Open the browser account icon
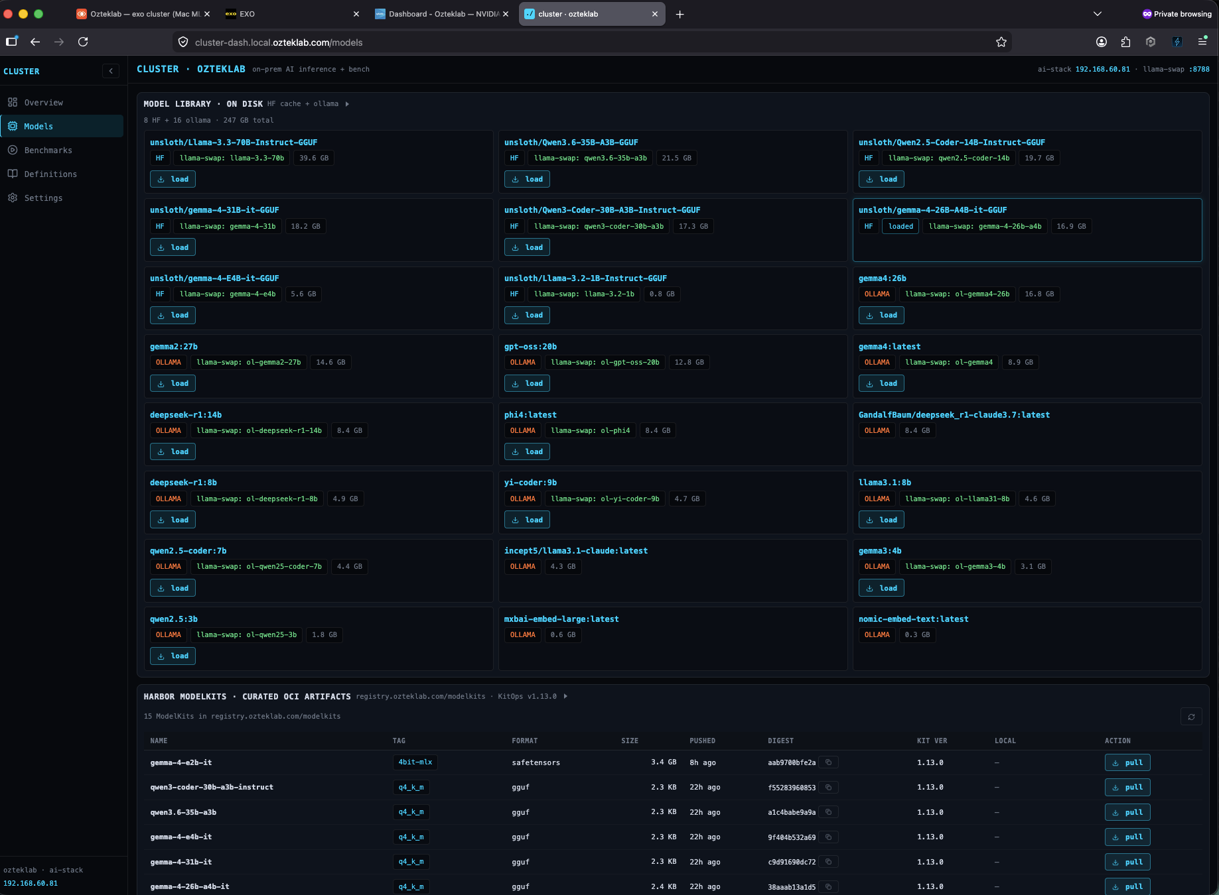The image size is (1219, 895). (x=1102, y=42)
